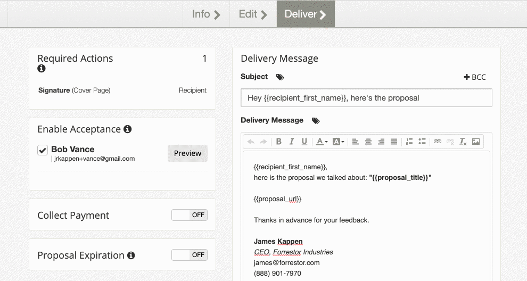Click the remove formatting icon
527x281 pixels.
[x=463, y=142]
